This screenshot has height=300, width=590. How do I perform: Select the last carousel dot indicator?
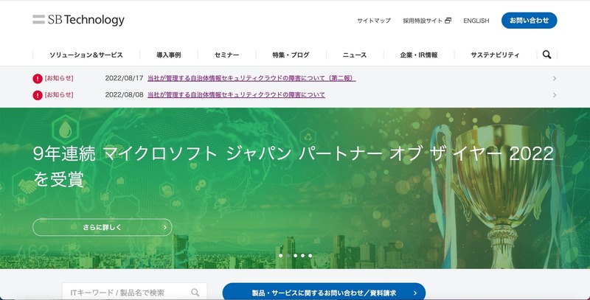(x=310, y=255)
